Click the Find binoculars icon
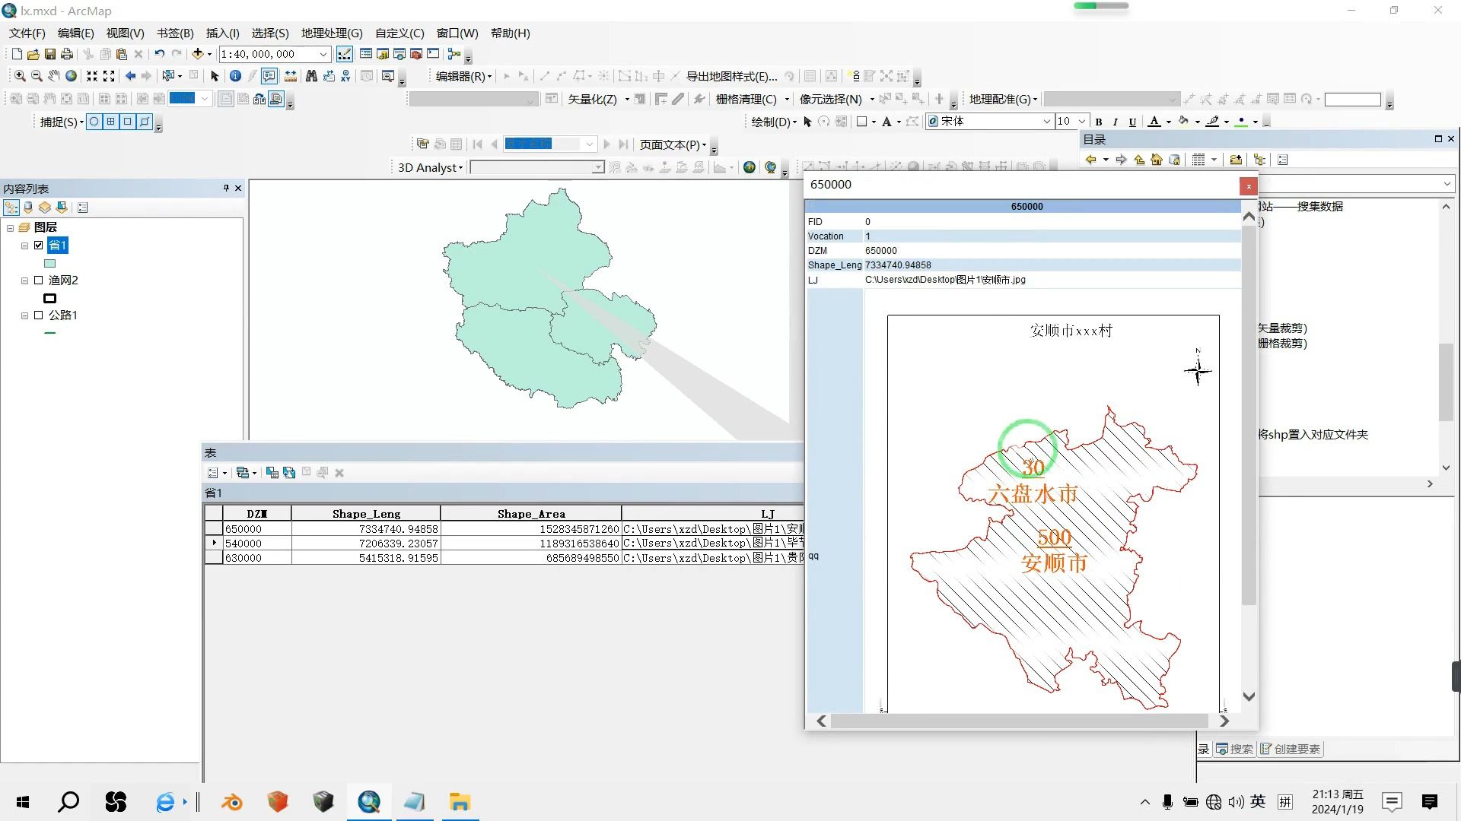The image size is (1461, 821). (x=311, y=76)
